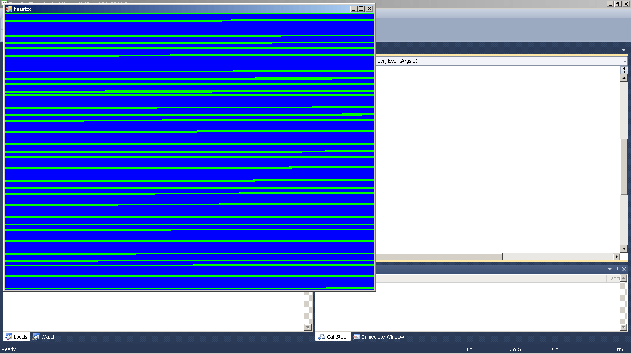
Task: Click the Ready status text
Action: pos(9,349)
